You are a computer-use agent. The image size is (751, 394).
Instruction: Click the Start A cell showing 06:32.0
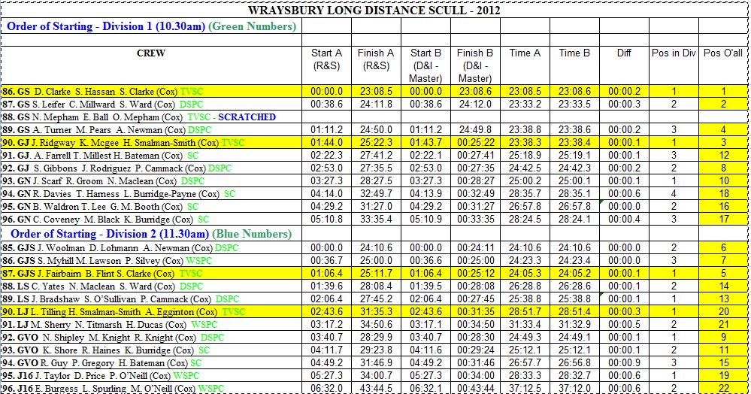click(326, 388)
